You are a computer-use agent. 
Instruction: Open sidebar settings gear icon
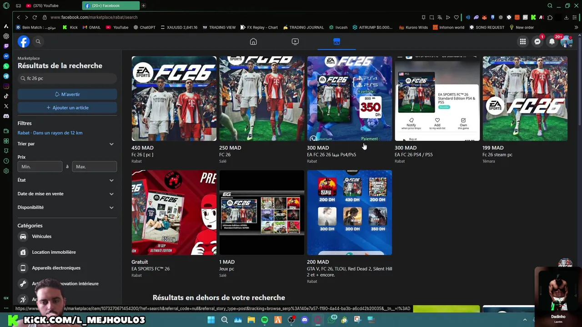click(x=6, y=171)
